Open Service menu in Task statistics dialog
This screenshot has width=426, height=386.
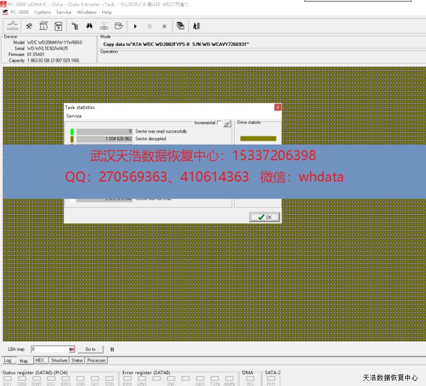tap(74, 116)
